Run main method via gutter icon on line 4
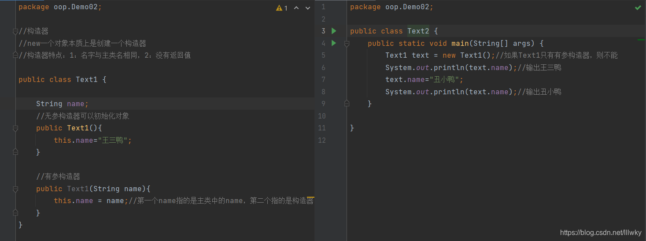The image size is (646, 241). tap(334, 43)
